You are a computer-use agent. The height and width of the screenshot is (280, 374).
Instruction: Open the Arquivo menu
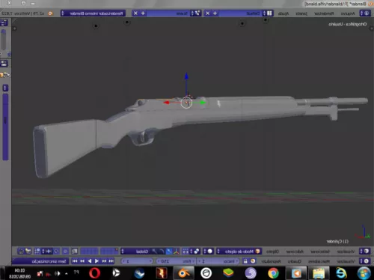pyautogui.click(x=348, y=13)
